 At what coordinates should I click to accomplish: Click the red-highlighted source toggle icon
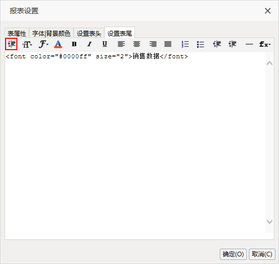[11, 44]
